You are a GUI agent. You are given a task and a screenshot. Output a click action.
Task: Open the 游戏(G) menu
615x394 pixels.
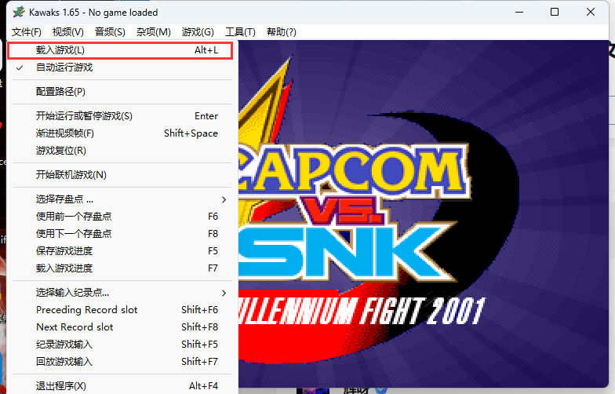pyautogui.click(x=198, y=32)
